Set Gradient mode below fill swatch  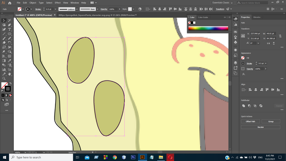pos(7,95)
